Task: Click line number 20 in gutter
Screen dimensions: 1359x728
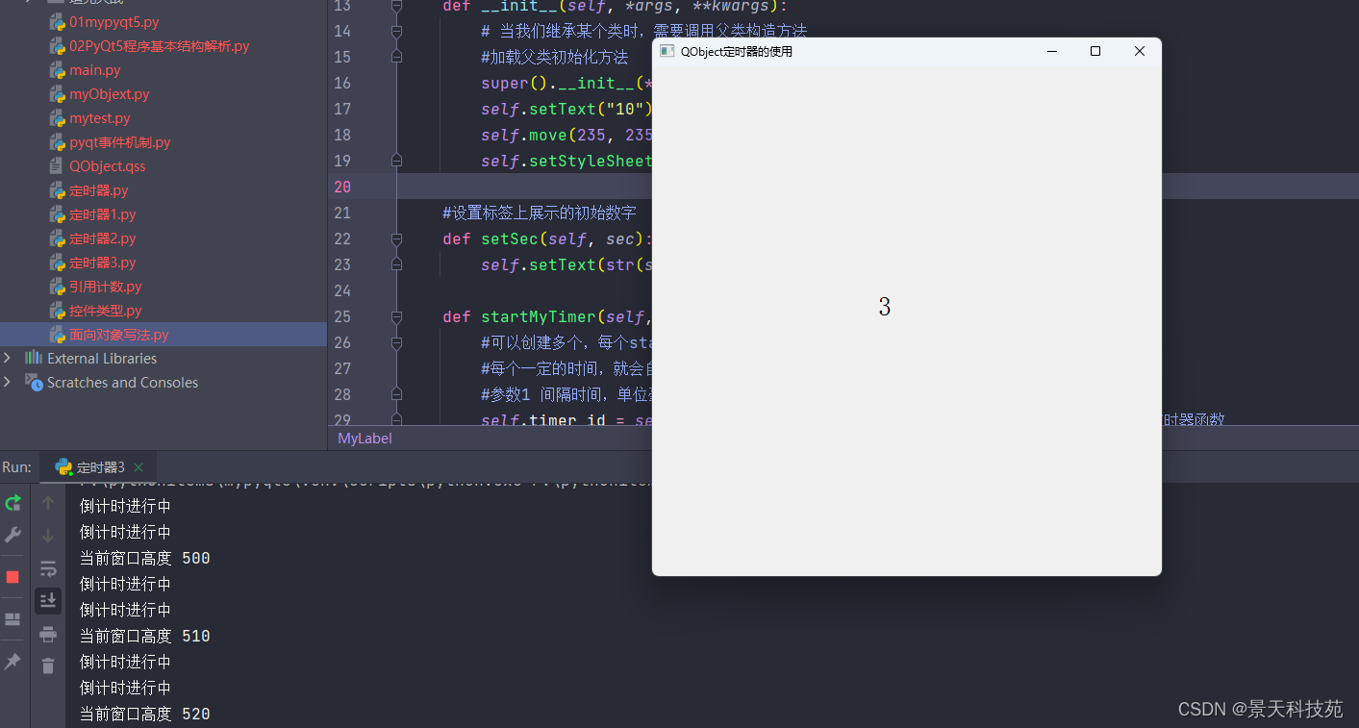Action: pos(342,187)
